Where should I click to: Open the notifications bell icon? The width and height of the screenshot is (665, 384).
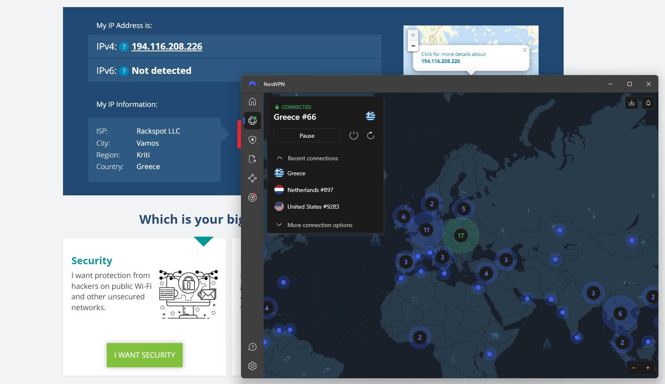pos(648,103)
